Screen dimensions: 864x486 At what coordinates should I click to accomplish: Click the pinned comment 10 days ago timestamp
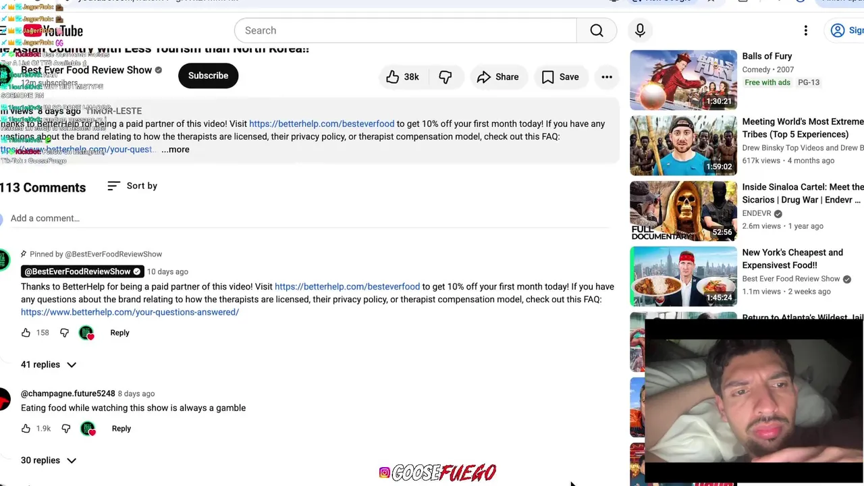[x=167, y=271]
